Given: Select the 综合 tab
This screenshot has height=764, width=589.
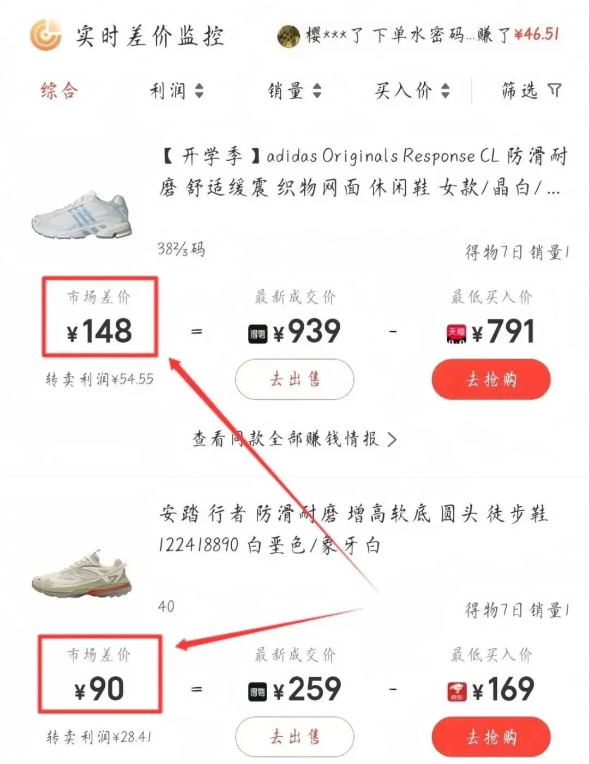Looking at the screenshot, I should coord(59,90).
